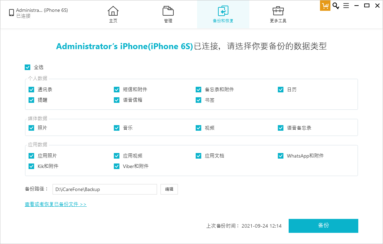Disable the 提醒 checkbox
The width and height of the screenshot is (383, 244).
(x=31, y=100)
